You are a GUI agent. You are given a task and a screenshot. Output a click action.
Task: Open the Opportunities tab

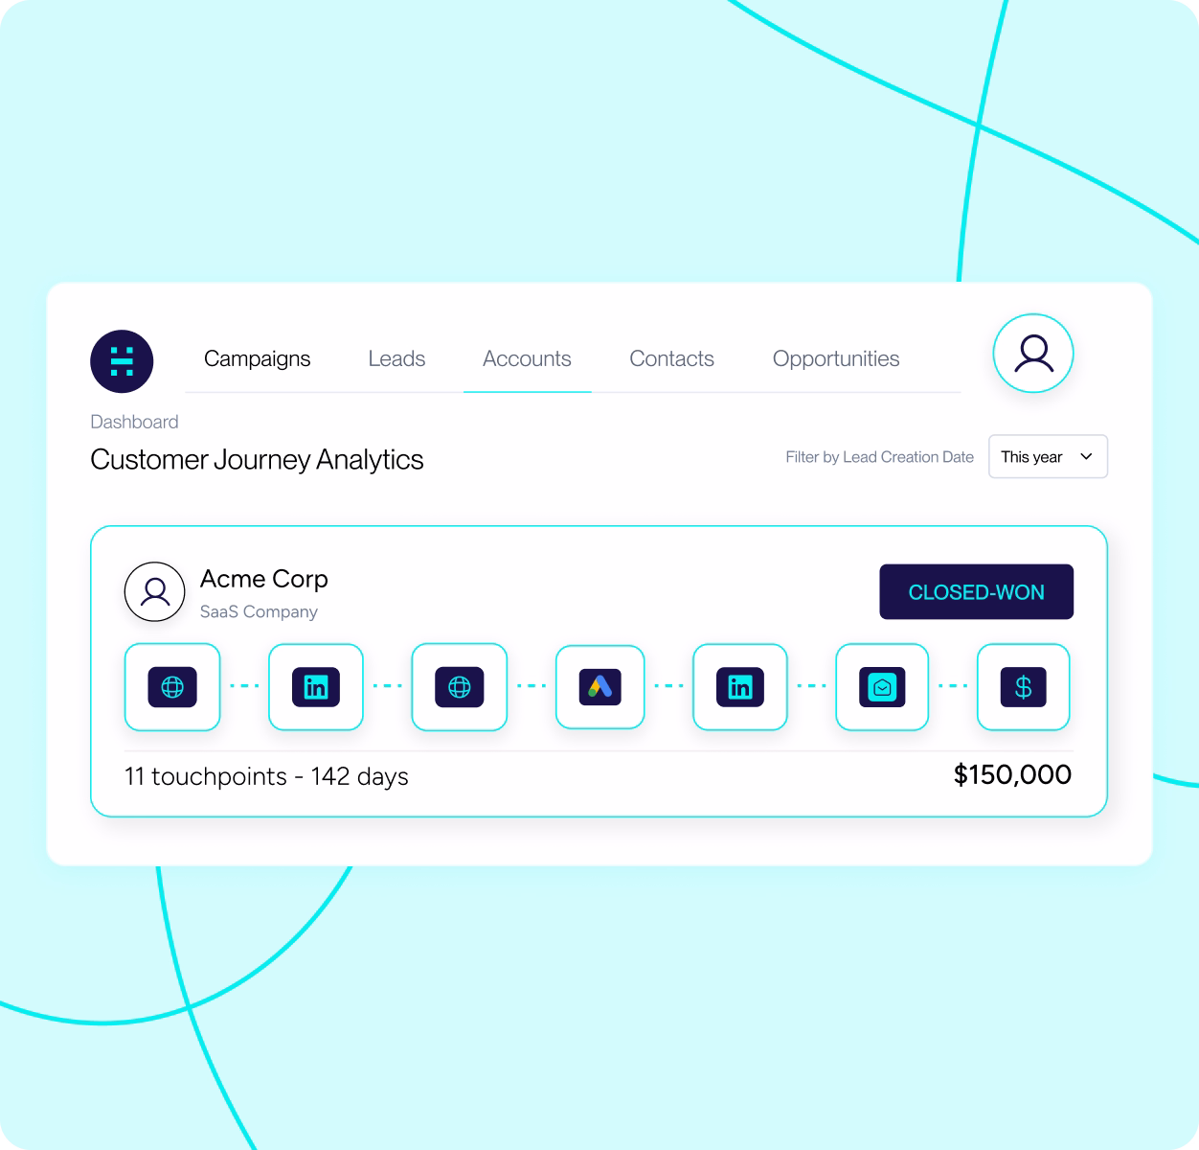pyautogui.click(x=836, y=359)
